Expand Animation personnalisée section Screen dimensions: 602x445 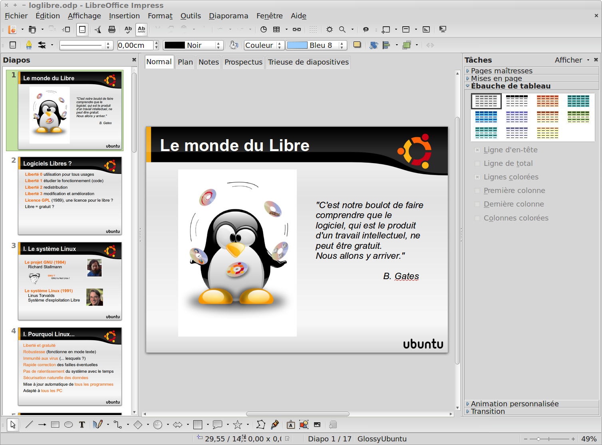pos(532,404)
